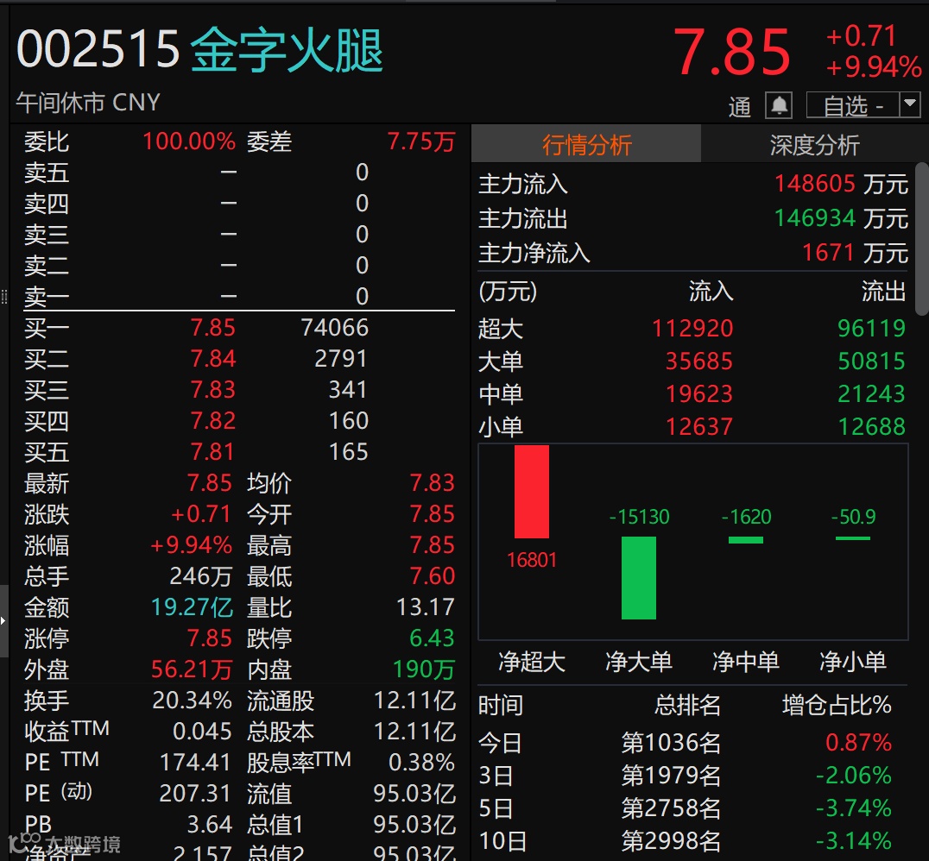Click 超大 outflow value 96119
Image resolution: width=929 pixels, height=861 pixels.
871,328
